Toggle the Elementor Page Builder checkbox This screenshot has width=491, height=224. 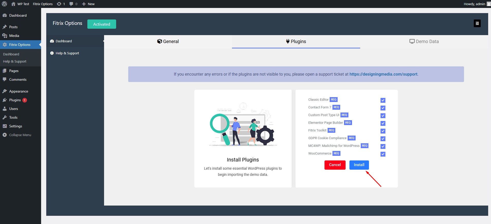coord(383,123)
